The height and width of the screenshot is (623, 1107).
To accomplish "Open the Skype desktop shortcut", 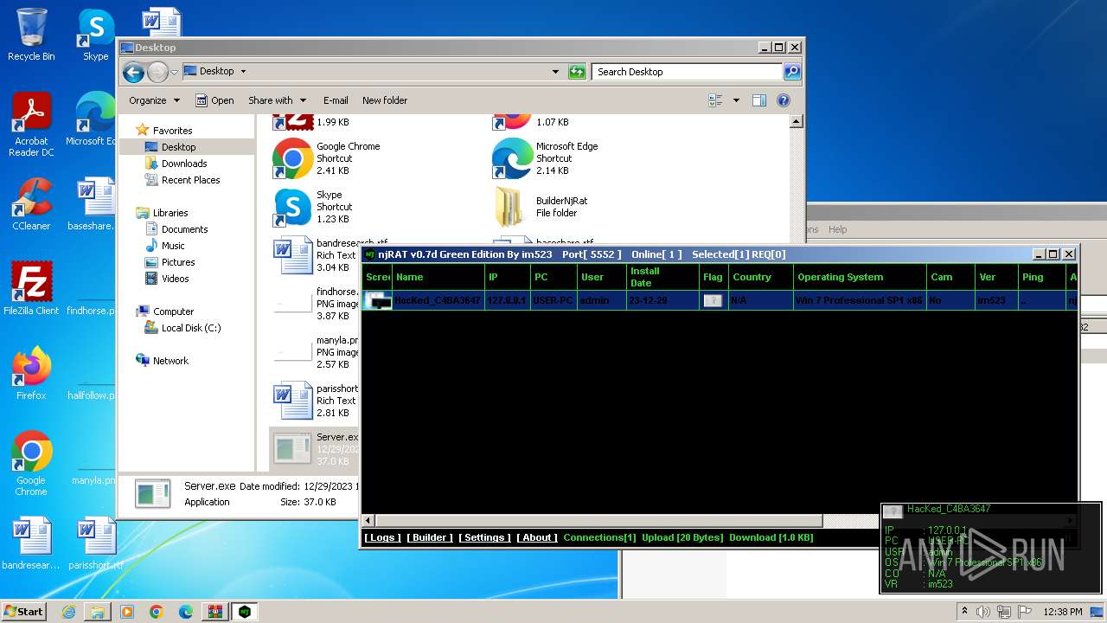I will pos(95,35).
